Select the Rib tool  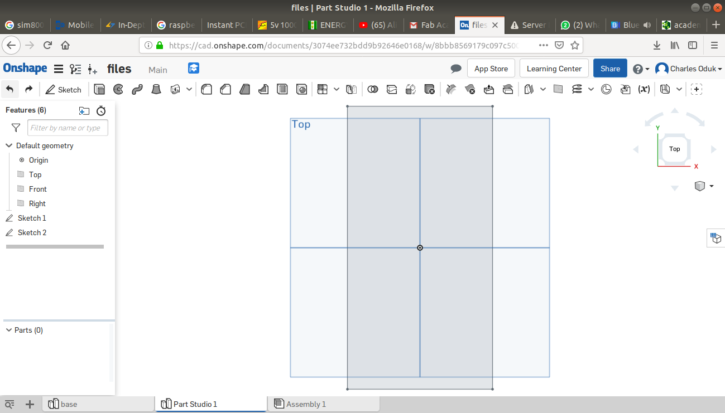263,89
